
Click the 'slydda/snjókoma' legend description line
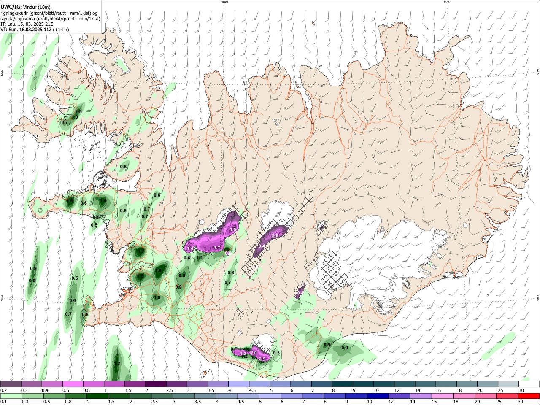coord(50,19)
